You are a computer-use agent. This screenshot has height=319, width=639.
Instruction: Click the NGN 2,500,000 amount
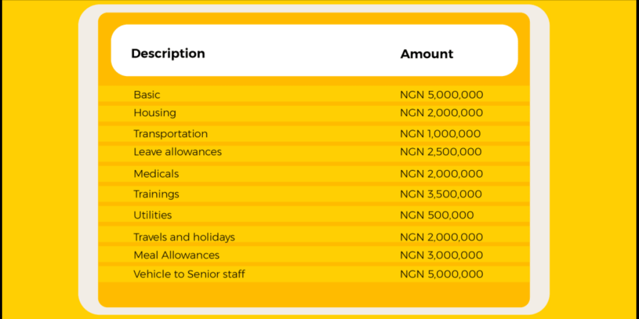pyautogui.click(x=441, y=152)
